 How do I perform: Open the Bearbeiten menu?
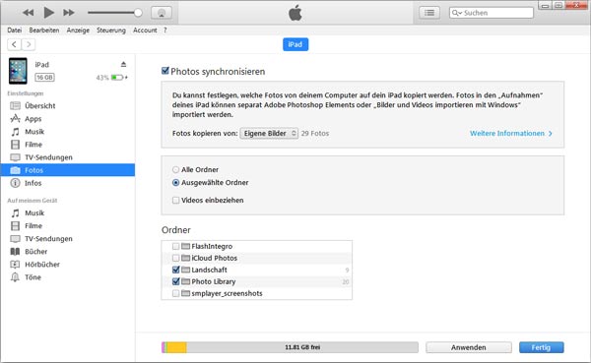click(x=44, y=30)
